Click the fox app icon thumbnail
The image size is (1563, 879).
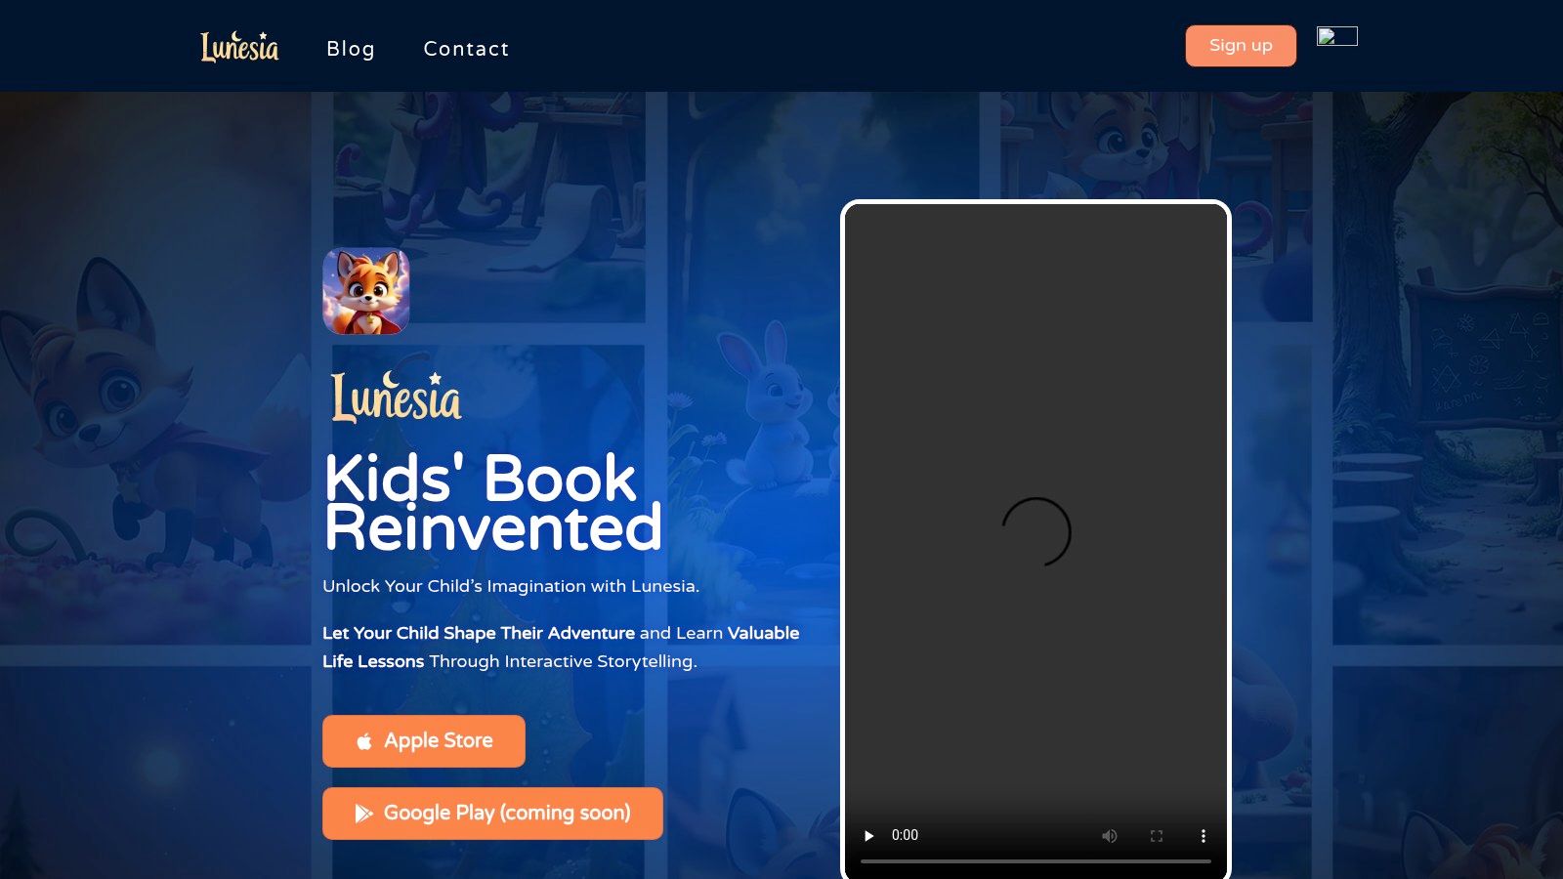click(x=366, y=291)
